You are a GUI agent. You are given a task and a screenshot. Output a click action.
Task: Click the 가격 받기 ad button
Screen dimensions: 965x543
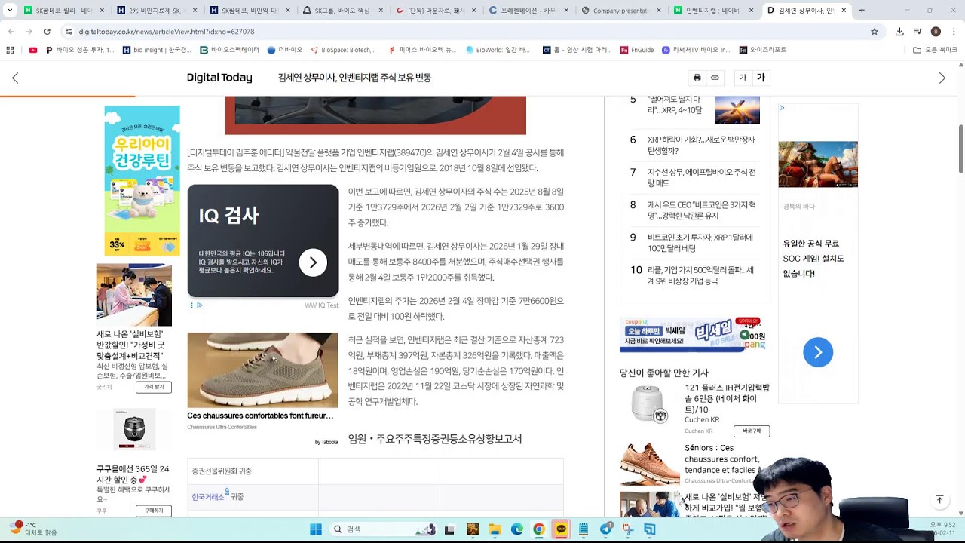(154, 387)
